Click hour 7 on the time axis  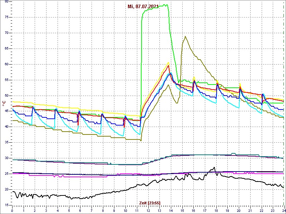92,210
